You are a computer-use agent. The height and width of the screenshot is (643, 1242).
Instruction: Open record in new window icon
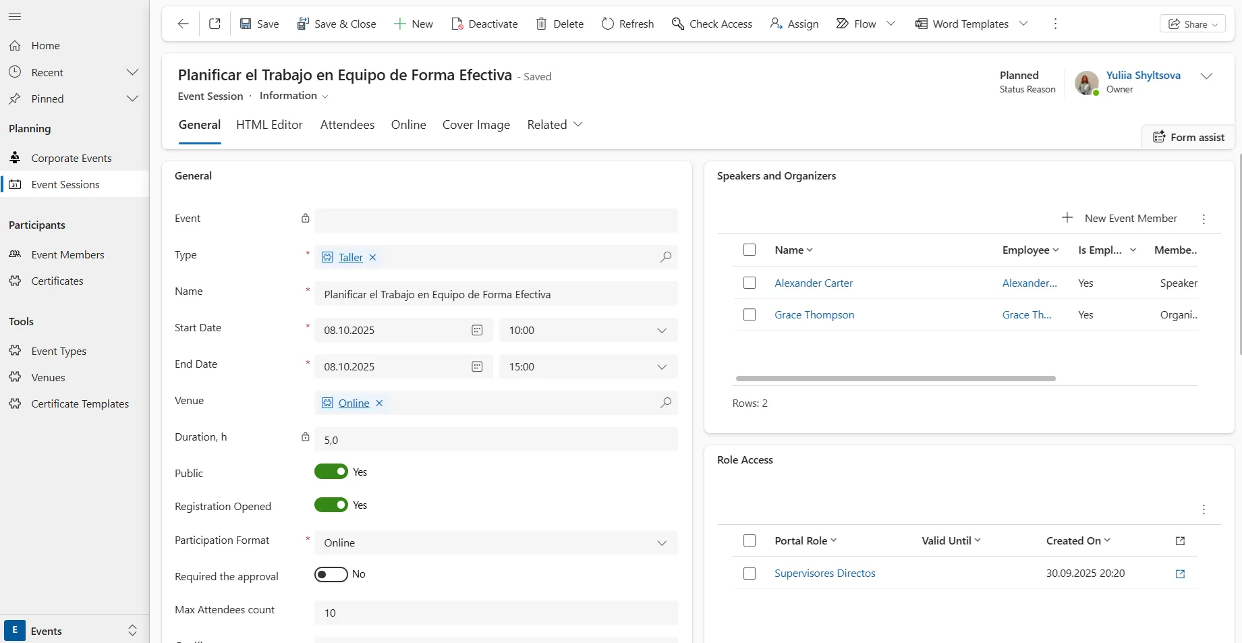pyautogui.click(x=215, y=24)
